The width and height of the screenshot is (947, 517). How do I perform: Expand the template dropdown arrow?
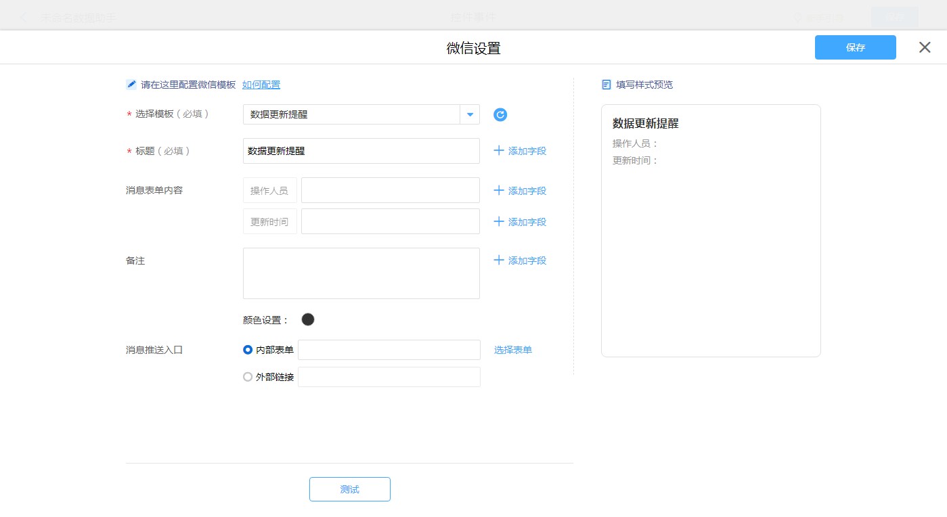[470, 114]
